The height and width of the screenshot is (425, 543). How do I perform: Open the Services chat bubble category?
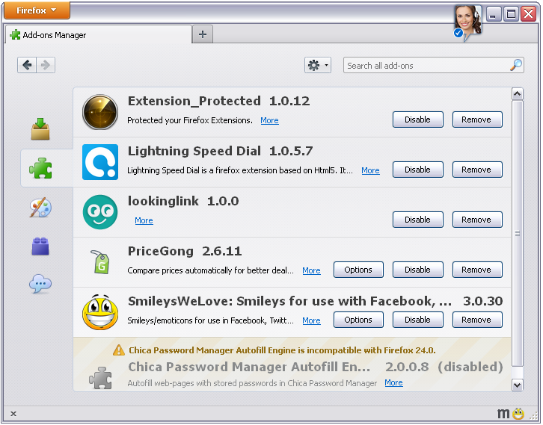pos(40,284)
